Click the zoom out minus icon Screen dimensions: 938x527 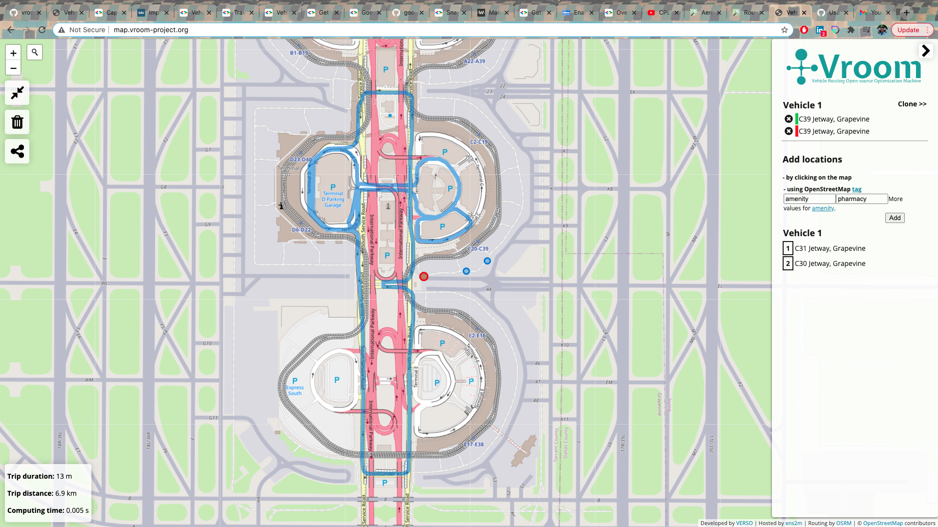click(x=13, y=68)
